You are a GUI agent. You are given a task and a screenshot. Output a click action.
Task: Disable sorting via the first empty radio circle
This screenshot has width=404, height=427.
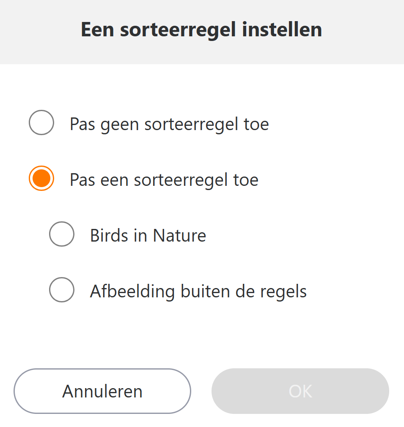(41, 122)
